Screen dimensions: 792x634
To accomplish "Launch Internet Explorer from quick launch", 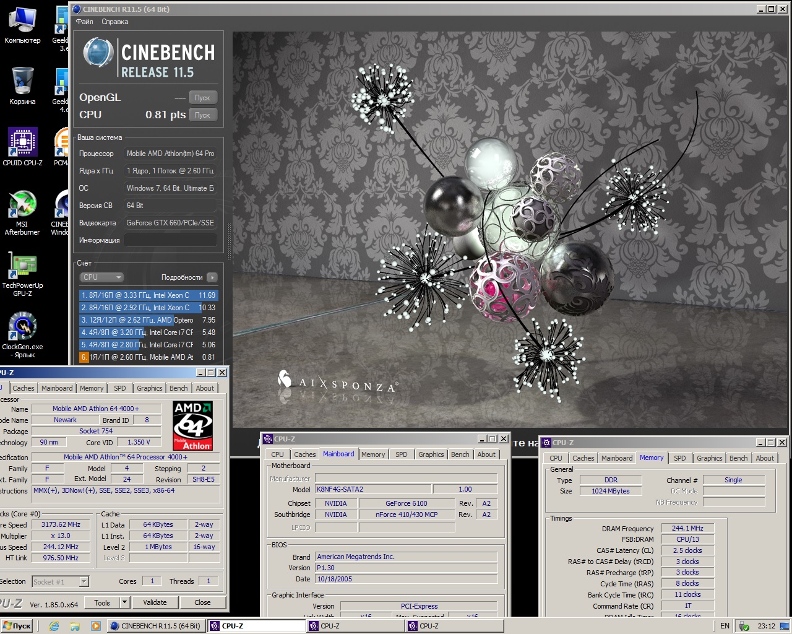I will point(54,626).
